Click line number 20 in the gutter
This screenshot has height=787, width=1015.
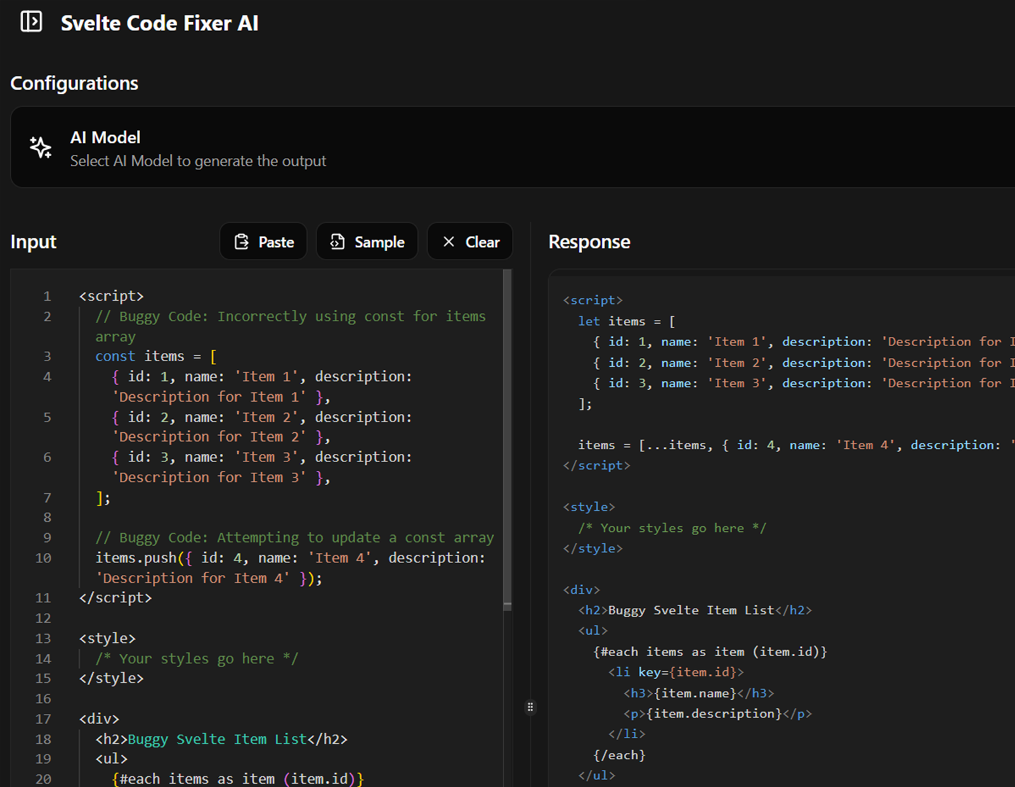point(43,779)
